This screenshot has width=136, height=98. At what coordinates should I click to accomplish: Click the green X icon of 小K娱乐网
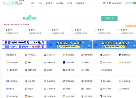pos(45,55)
